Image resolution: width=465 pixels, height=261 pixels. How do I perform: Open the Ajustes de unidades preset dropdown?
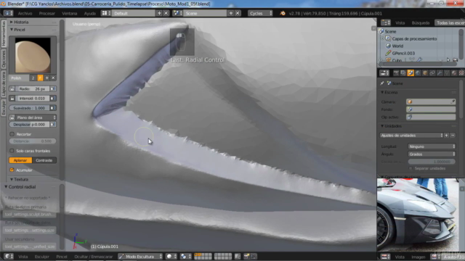point(411,136)
